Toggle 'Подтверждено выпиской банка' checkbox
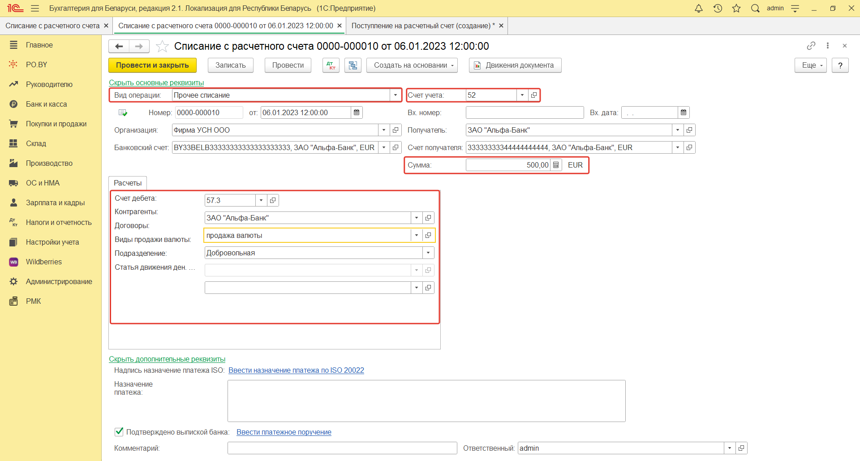860x461 pixels. click(x=119, y=432)
